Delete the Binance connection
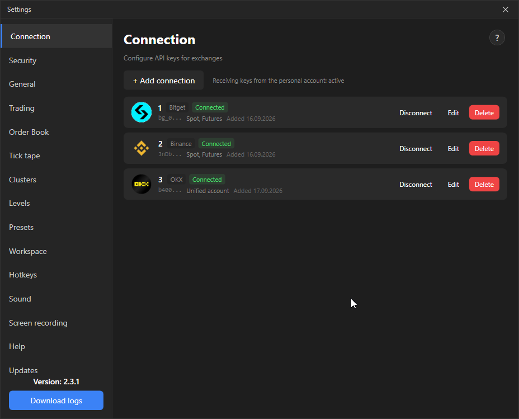The height and width of the screenshot is (419, 519). click(x=484, y=149)
